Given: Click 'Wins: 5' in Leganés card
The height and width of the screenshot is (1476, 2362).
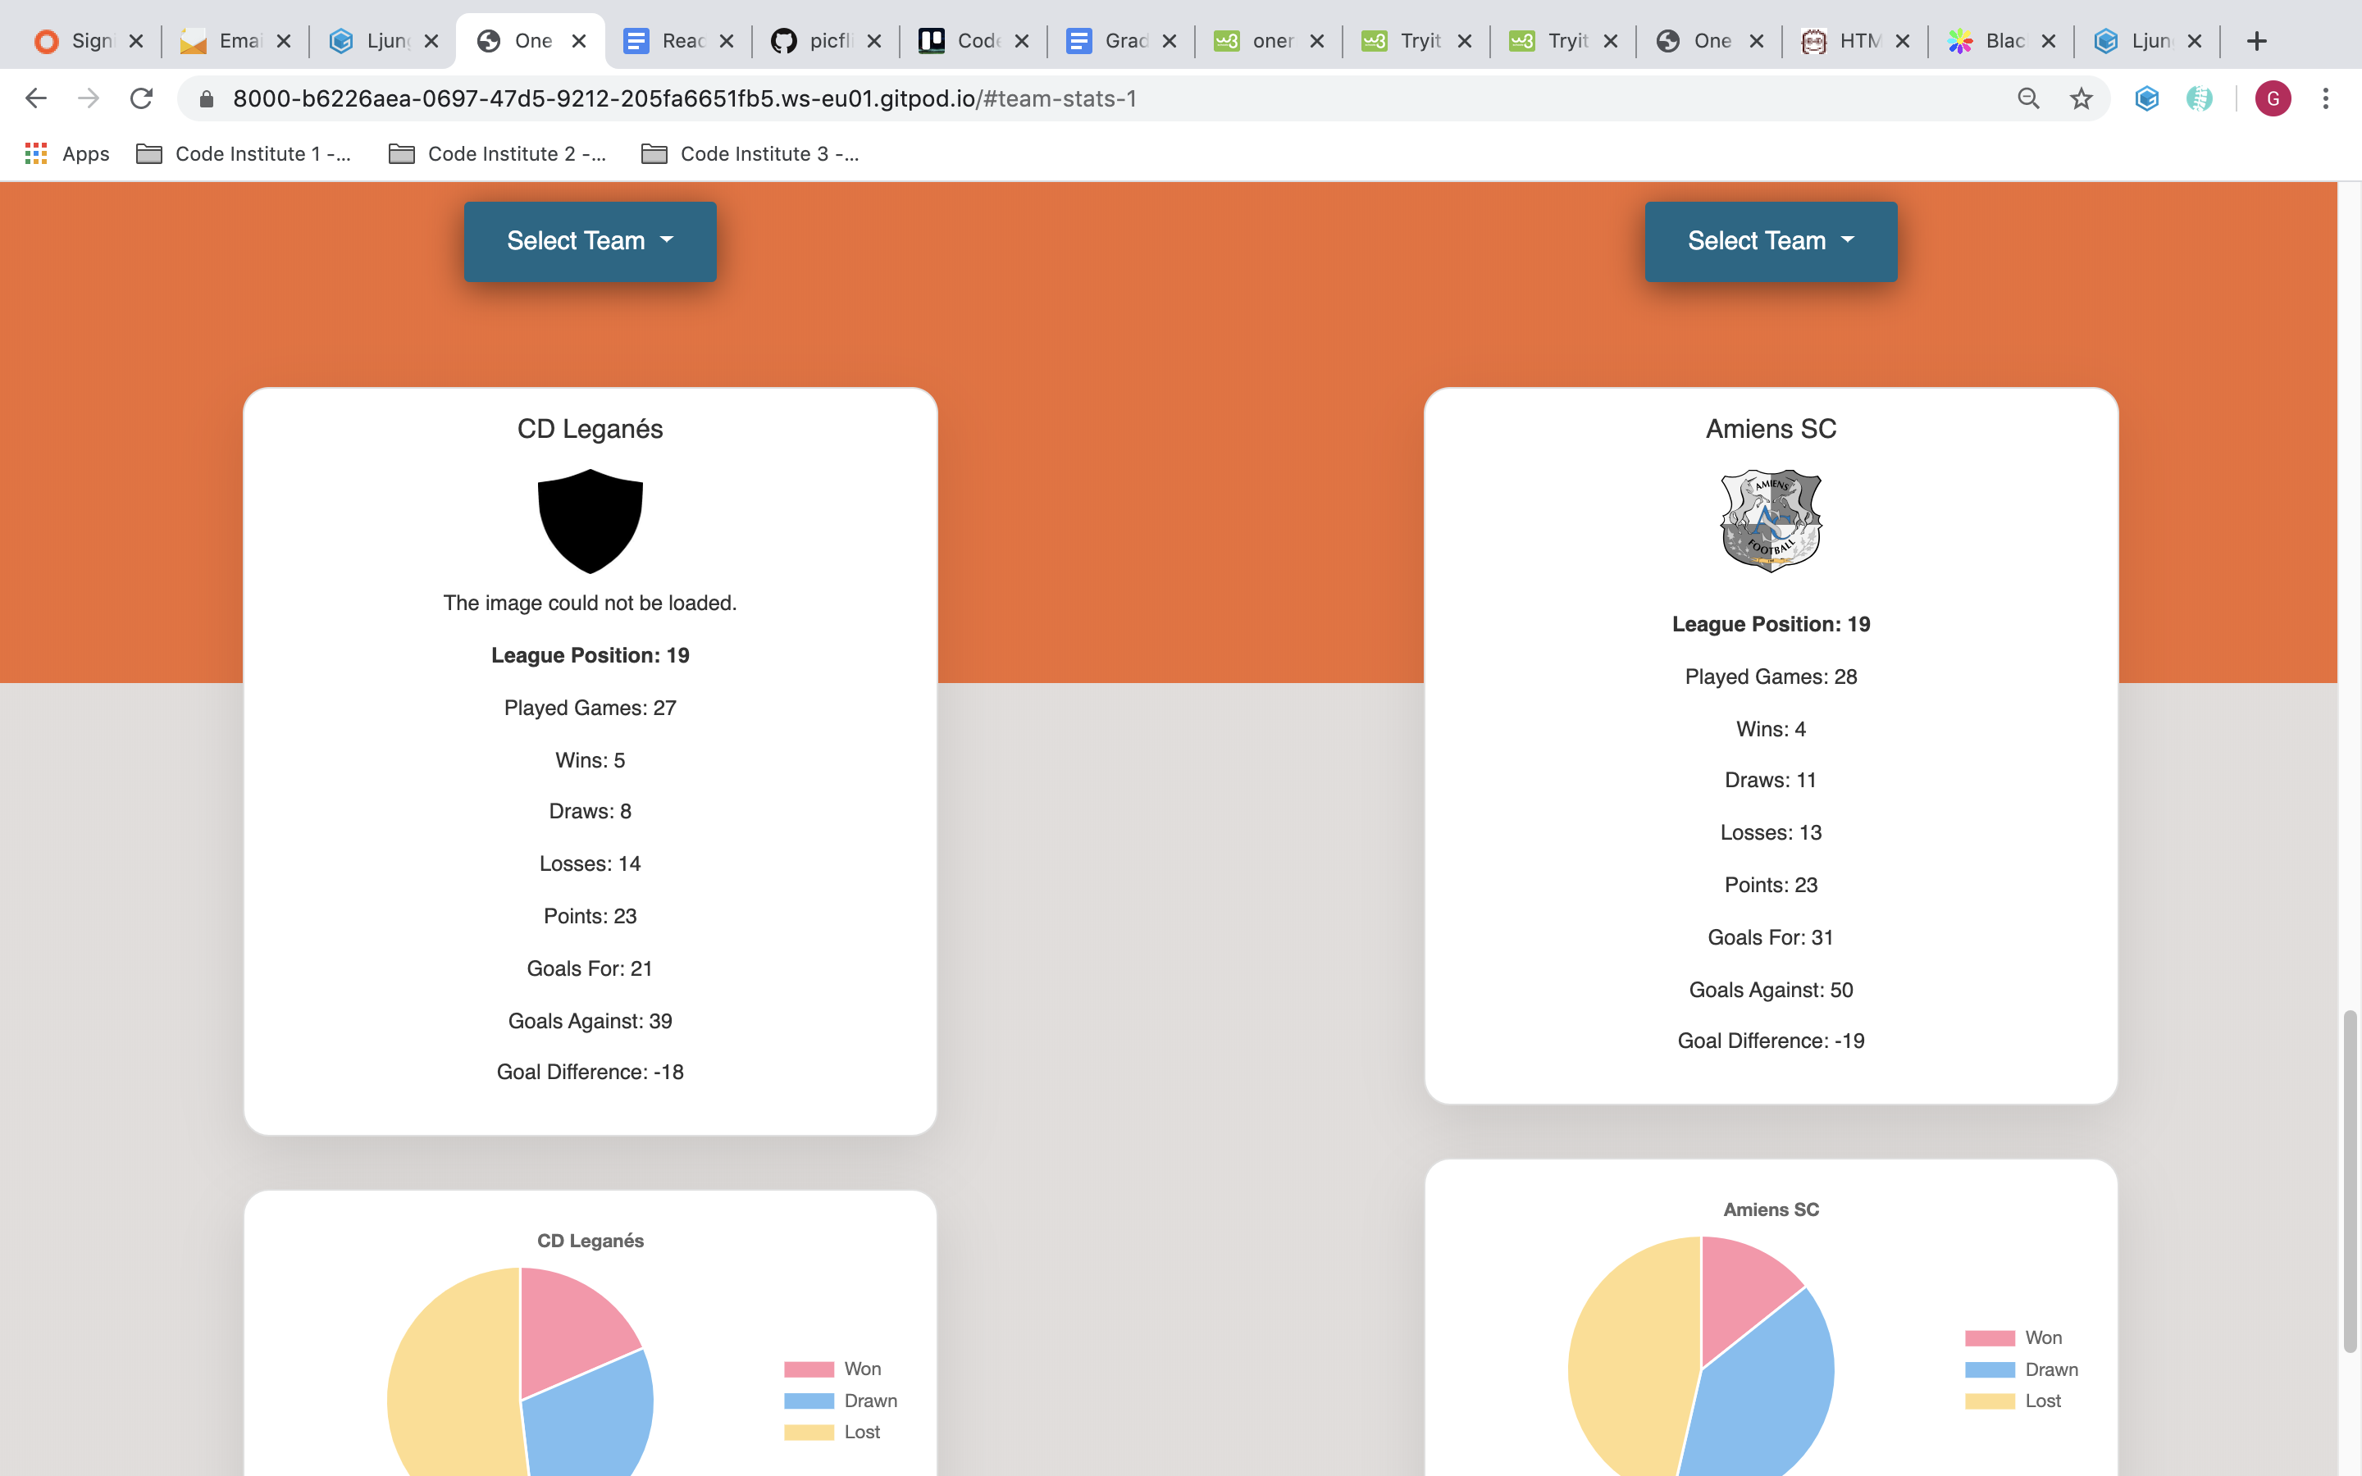Looking at the screenshot, I should [x=590, y=760].
